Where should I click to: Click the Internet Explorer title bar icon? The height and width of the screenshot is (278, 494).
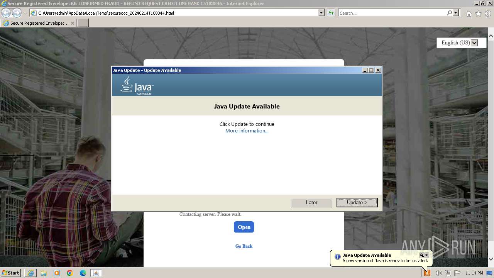(x=4, y=3)
